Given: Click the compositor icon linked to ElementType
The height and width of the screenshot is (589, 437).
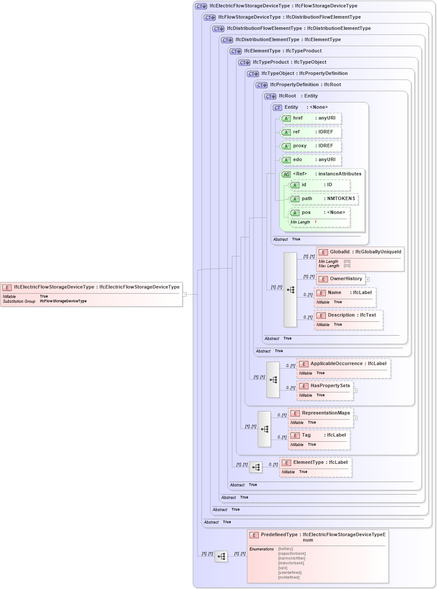Looking at the screenshot, I should (256, 467).
